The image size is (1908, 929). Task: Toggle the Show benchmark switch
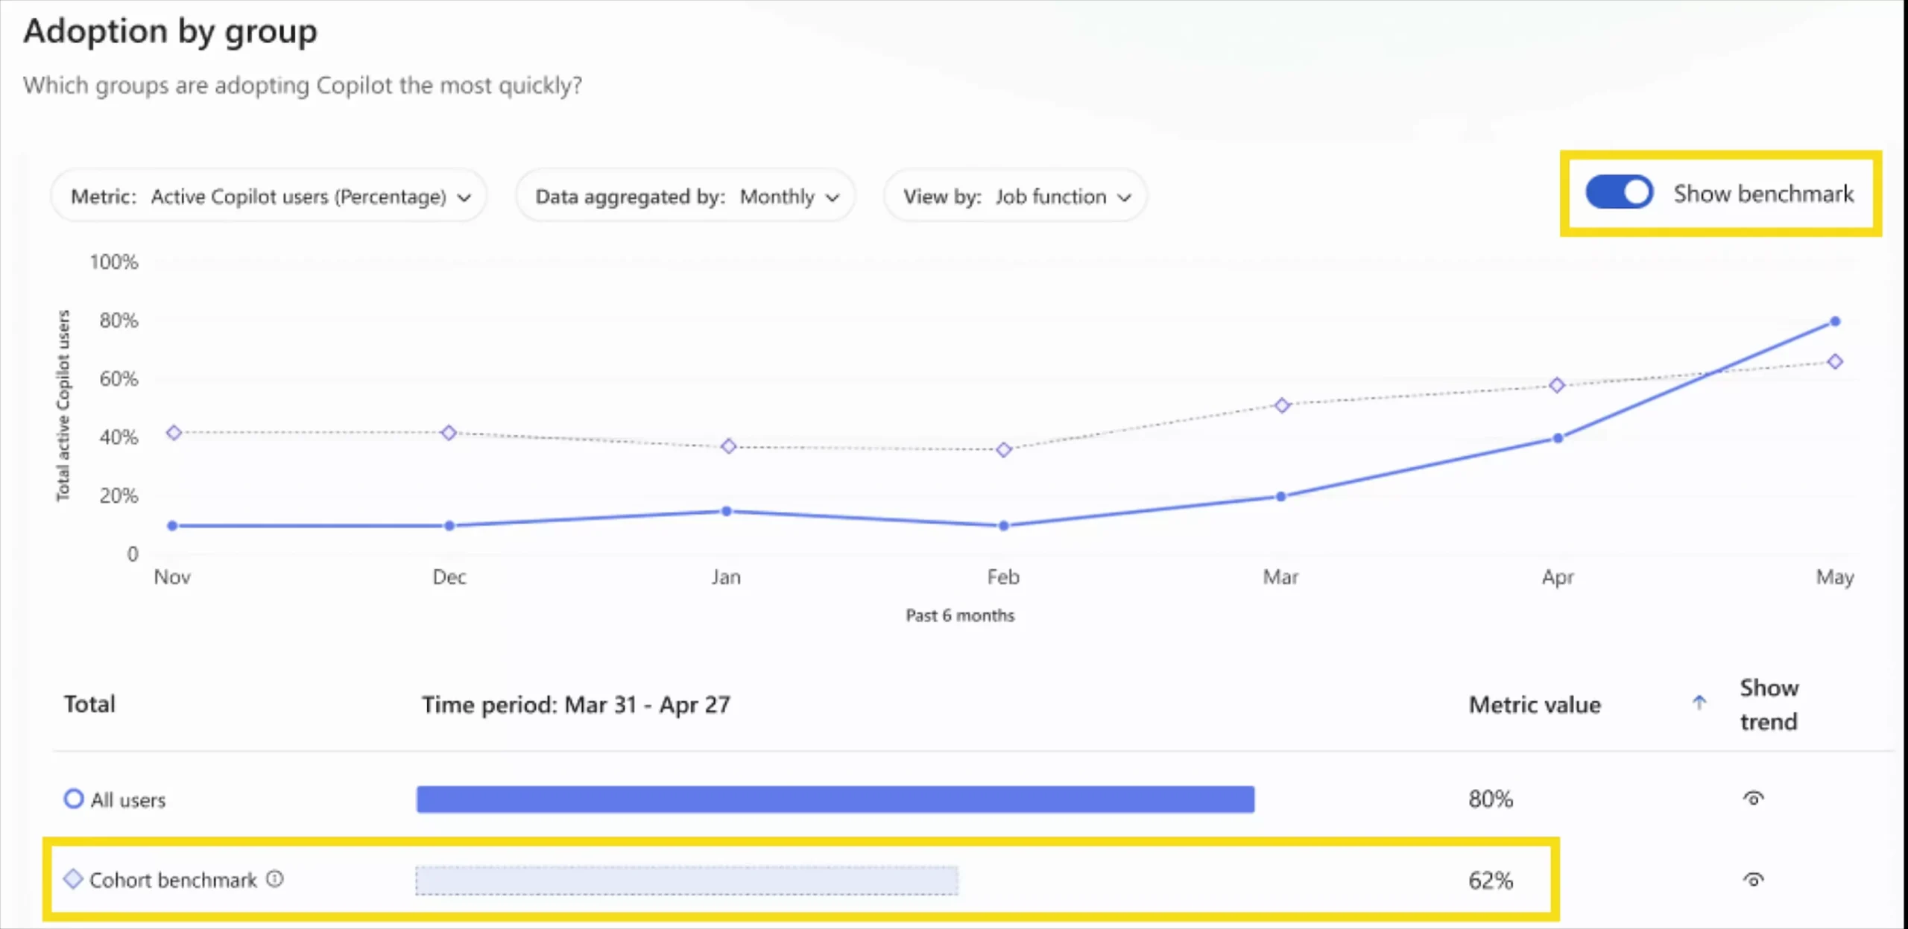point(1619,193)
